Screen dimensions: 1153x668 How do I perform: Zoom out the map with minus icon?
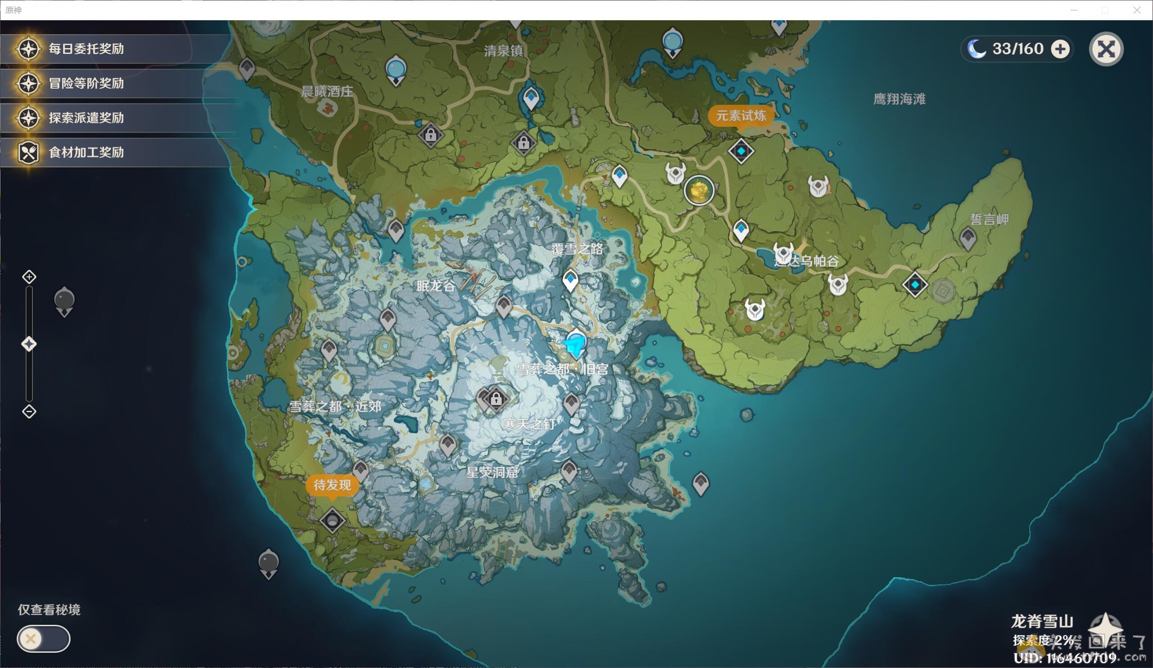tap(29, 412)
